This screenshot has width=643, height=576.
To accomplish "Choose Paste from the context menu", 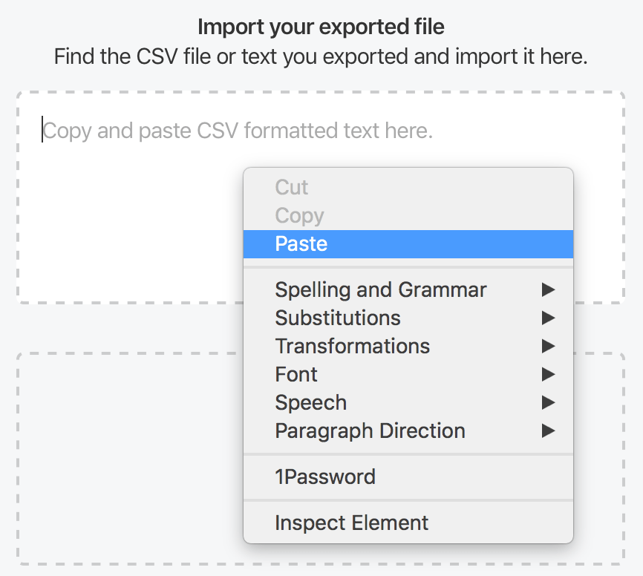I will pos(301,244).
